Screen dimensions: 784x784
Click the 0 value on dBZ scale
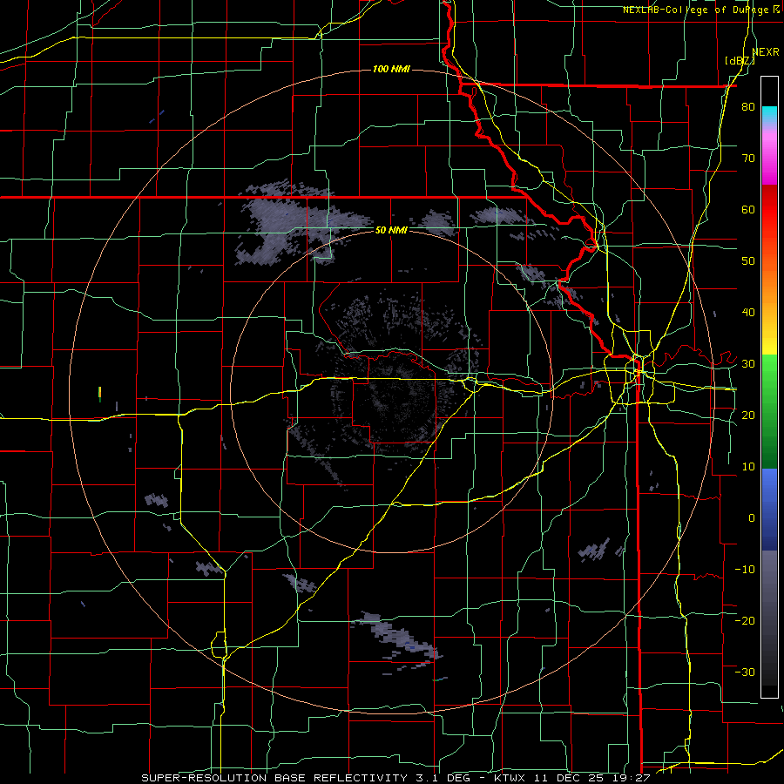click(752, 518)
